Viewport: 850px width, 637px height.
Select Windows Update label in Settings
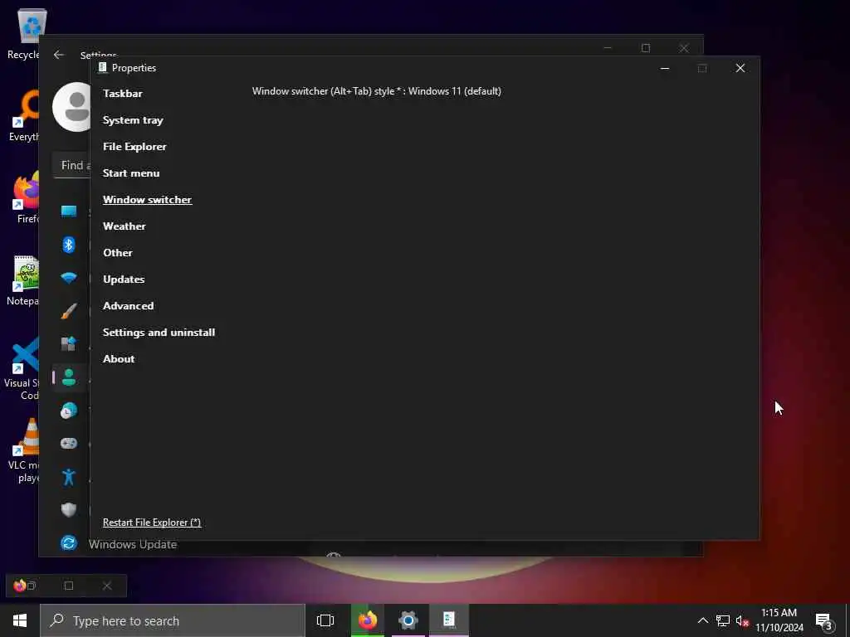133,544
